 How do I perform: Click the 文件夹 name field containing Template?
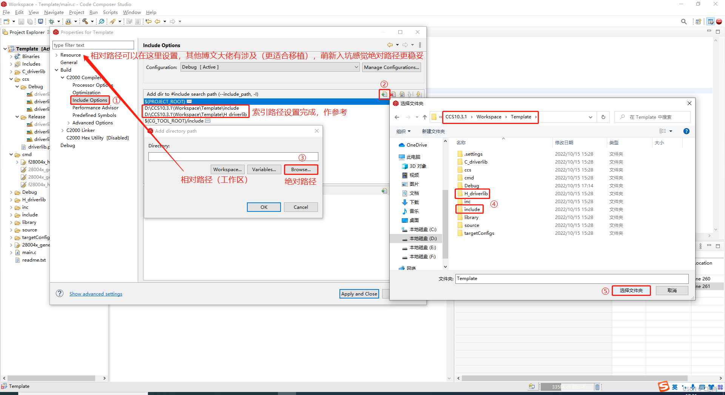coord(572,279)
